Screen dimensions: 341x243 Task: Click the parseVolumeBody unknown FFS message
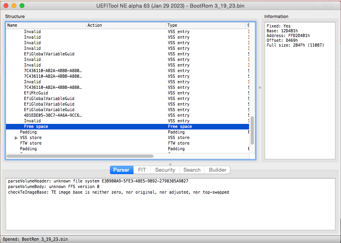(54, 187)
